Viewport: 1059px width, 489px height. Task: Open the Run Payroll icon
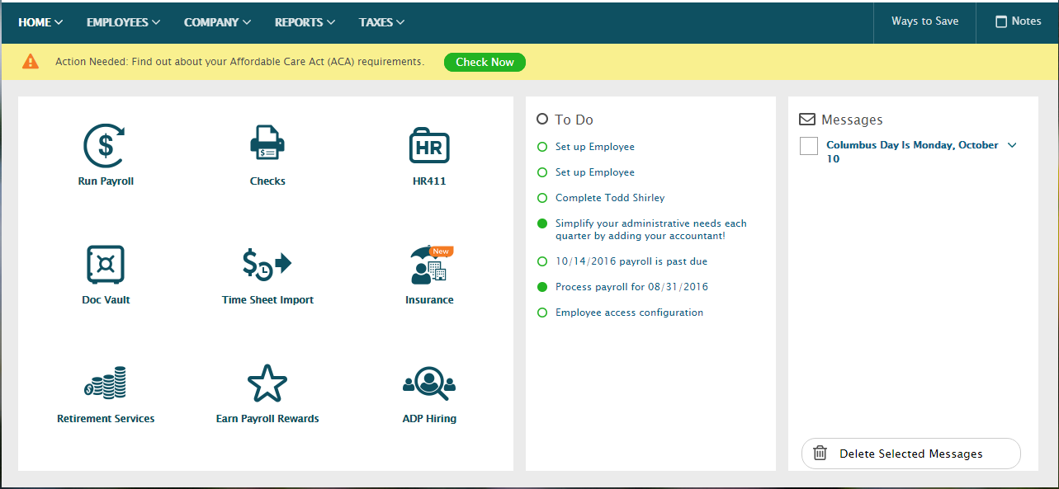tap(105, 146)
